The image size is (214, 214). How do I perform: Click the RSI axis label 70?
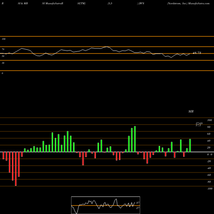[3, 49]
